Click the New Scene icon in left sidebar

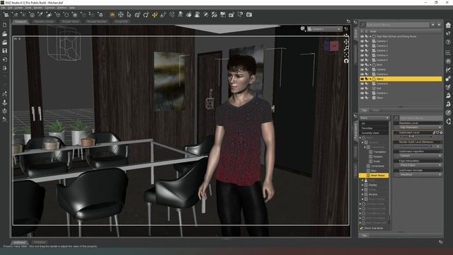point(5,25)
